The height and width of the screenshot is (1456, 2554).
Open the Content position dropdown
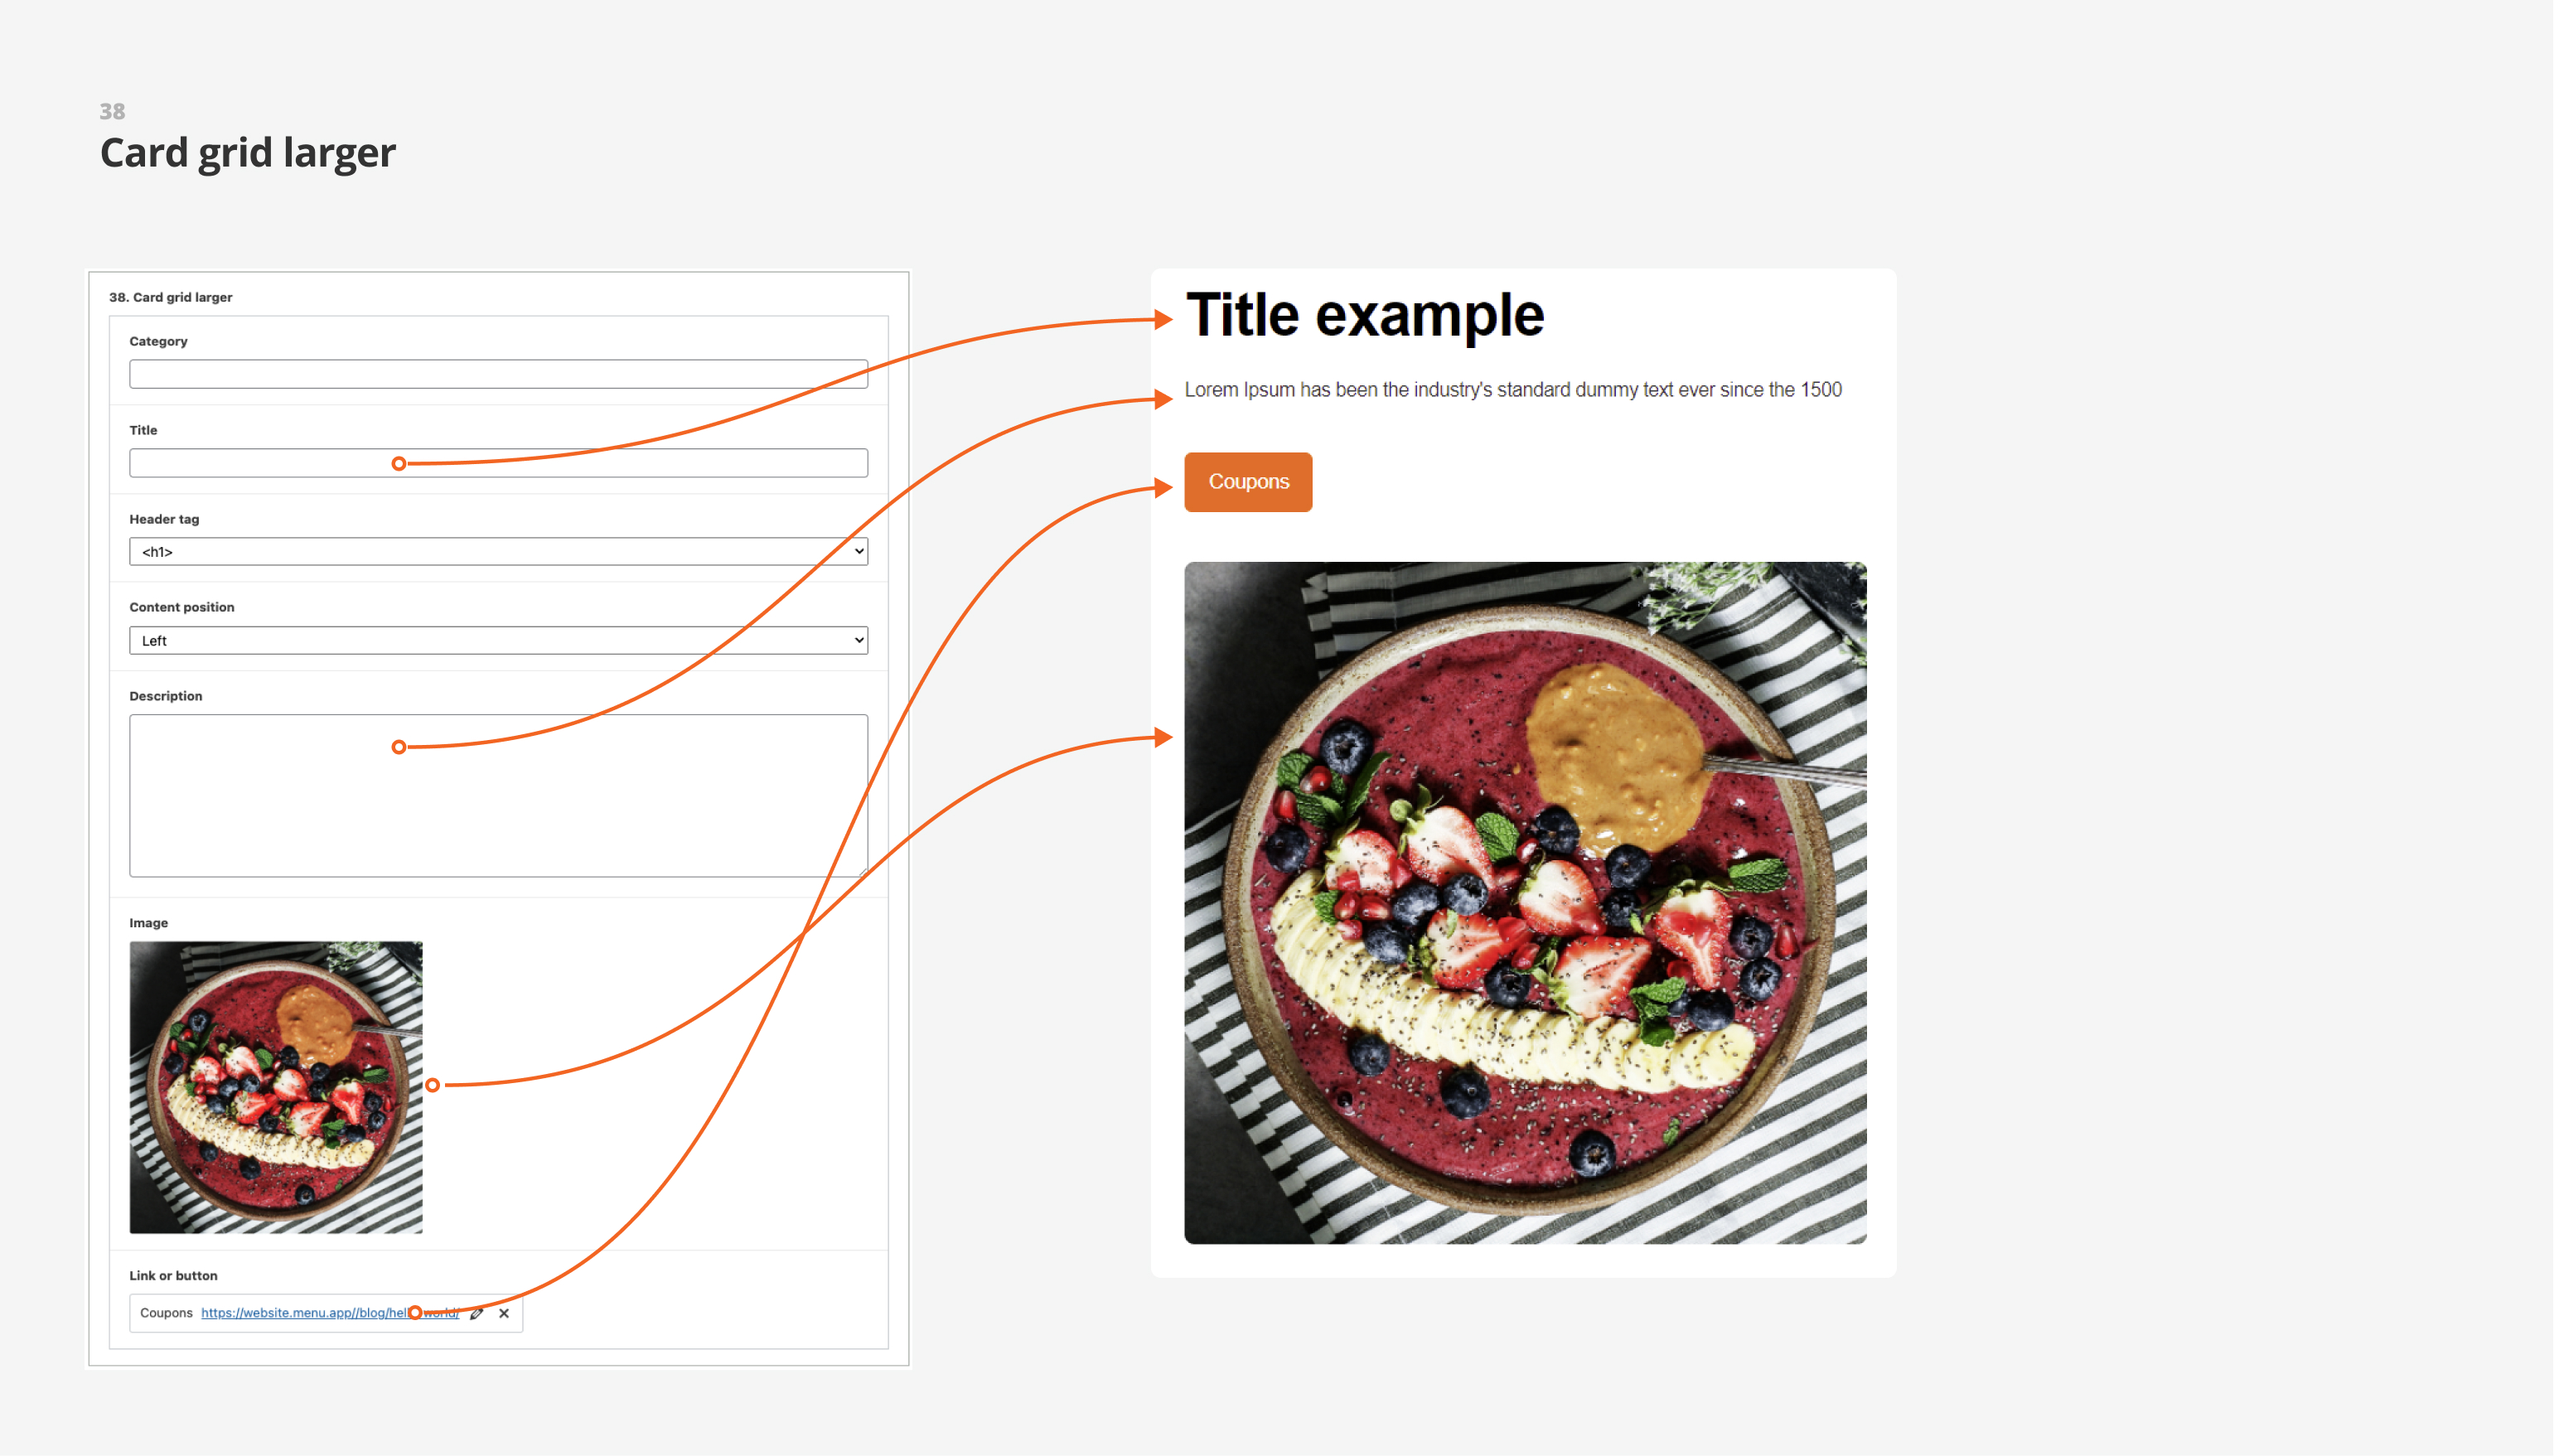(499, 641)
